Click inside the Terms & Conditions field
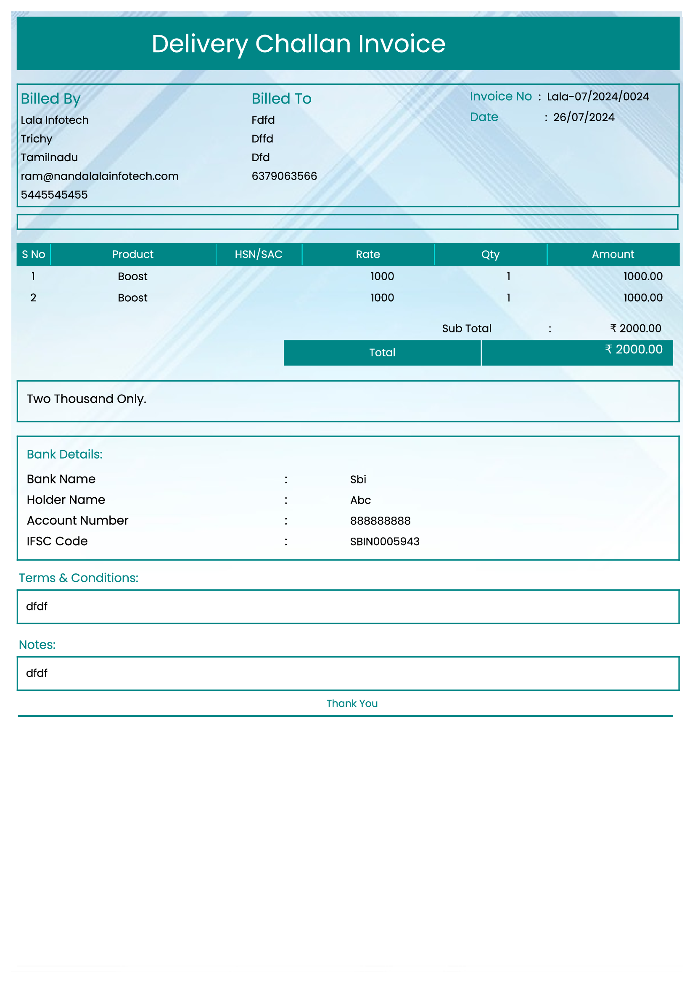Image resolution: width=695 pixels, height=984 pixels. coord(347,606)
